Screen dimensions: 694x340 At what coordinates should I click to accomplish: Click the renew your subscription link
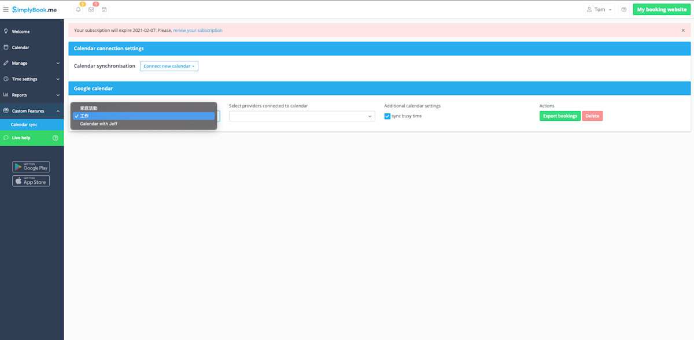click(x=198, y=30)
